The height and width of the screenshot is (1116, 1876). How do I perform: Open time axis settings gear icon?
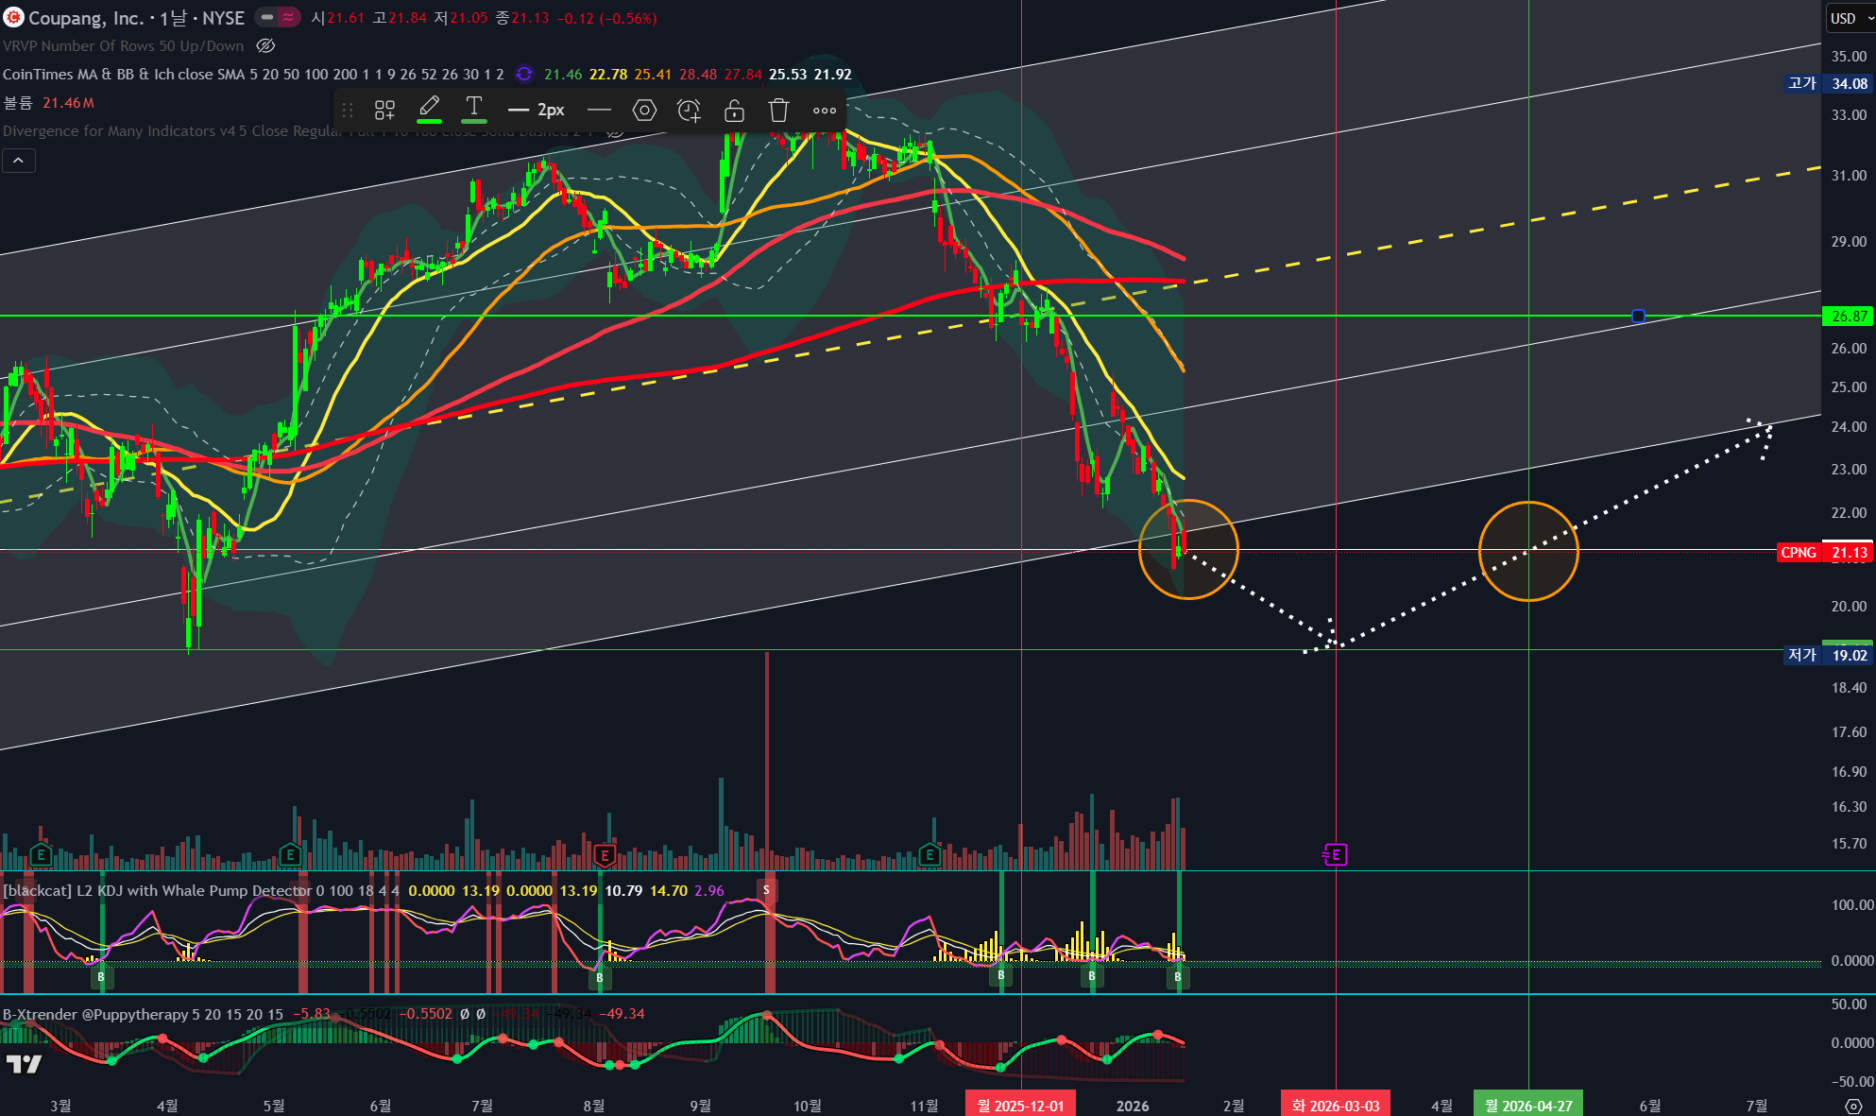(x=1853, y=1106)
